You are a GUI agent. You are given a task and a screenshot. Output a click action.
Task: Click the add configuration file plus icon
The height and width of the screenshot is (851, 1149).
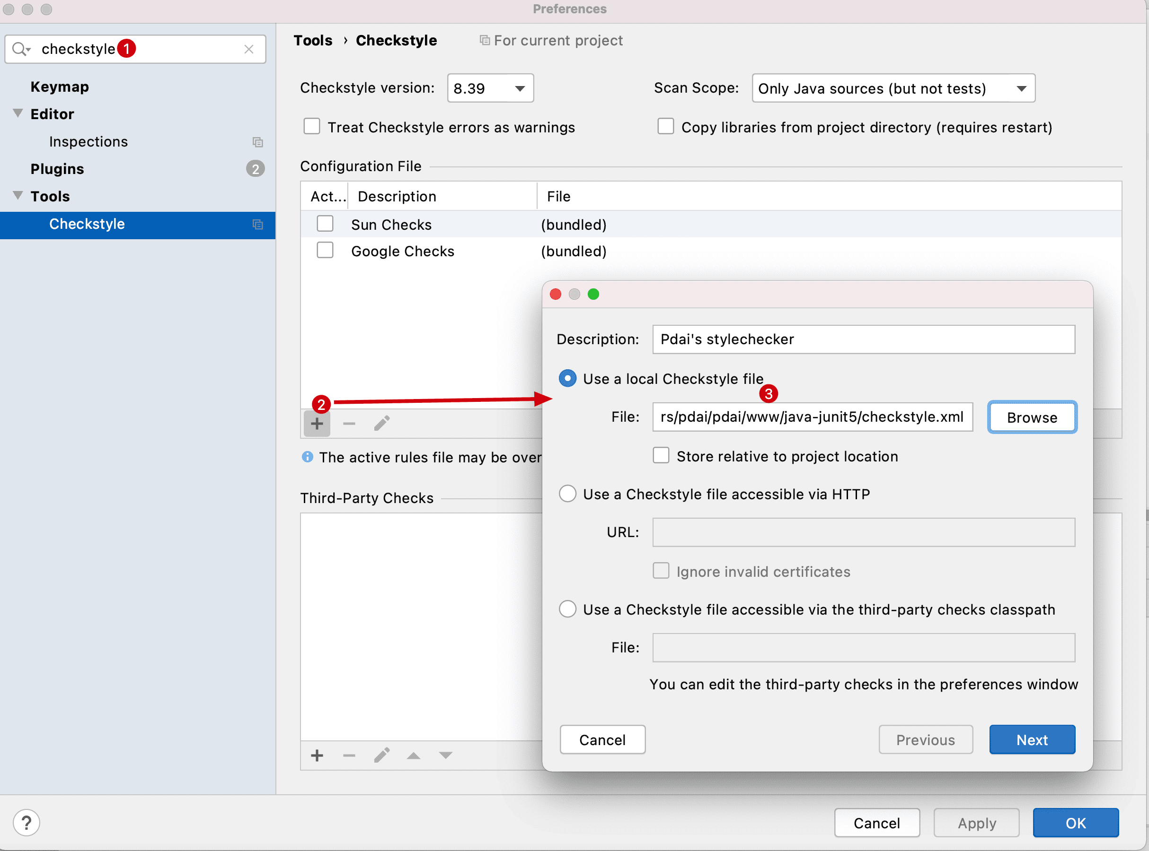pyautogui.click(x=317, y=424)
